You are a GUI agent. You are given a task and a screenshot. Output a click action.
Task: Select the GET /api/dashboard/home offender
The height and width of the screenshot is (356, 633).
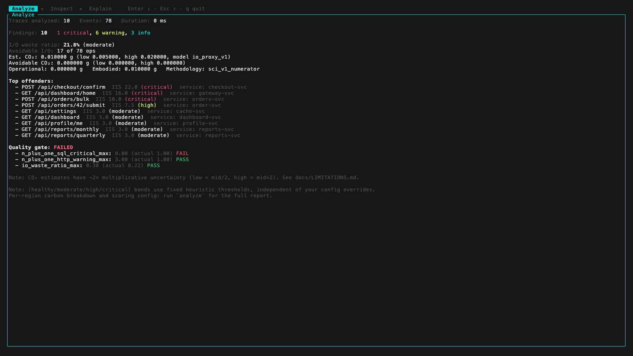pos(125,93)
